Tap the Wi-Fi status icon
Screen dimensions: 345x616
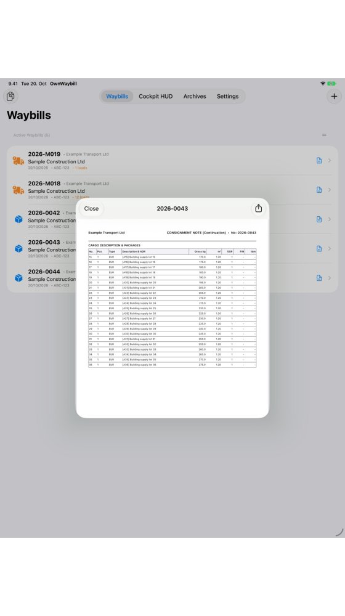click(323, 84)
